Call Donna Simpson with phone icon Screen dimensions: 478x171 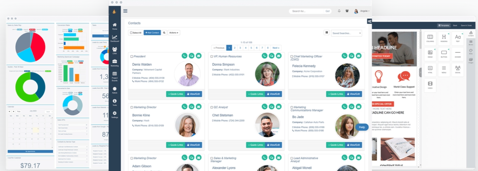pos(265,56)
